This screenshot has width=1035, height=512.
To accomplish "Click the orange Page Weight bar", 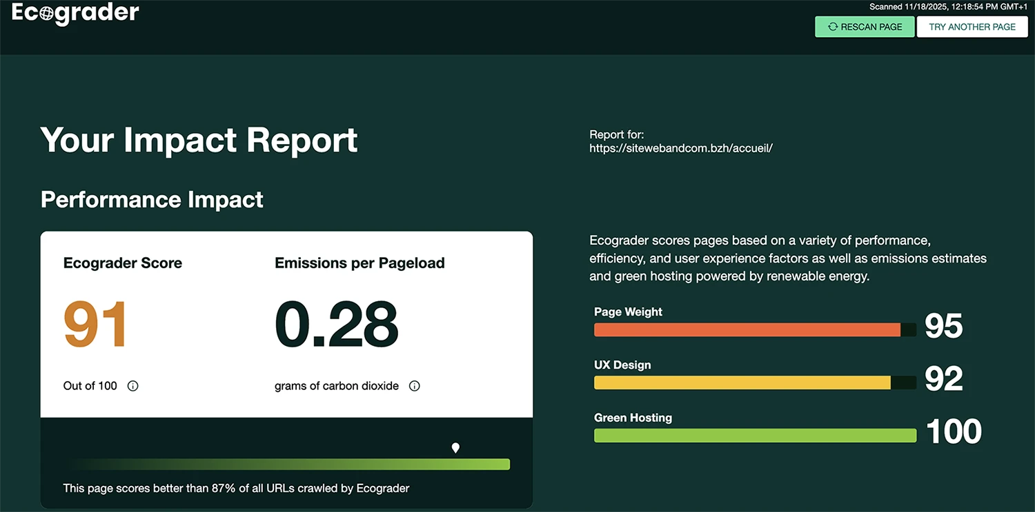I will 747,330.
